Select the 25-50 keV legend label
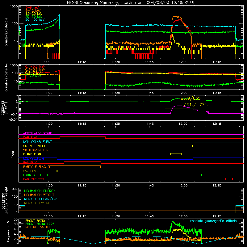The image size is (247, 247). 34,17
